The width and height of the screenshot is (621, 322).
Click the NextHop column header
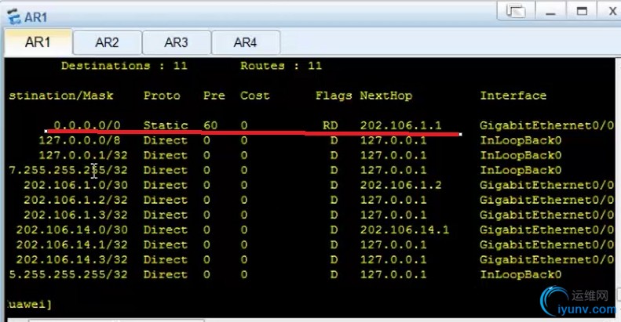[385, 96]
